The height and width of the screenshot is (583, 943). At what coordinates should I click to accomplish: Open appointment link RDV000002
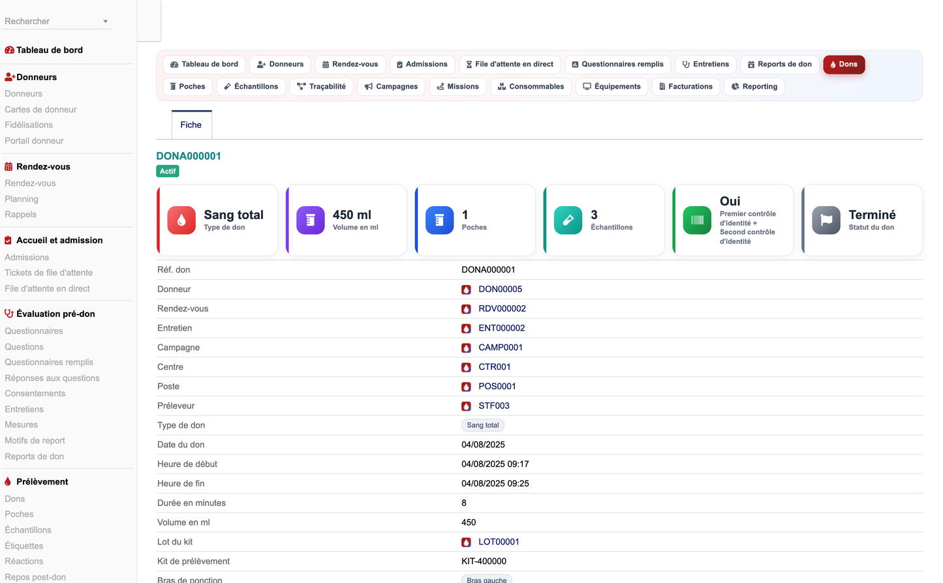pos(502,309)
